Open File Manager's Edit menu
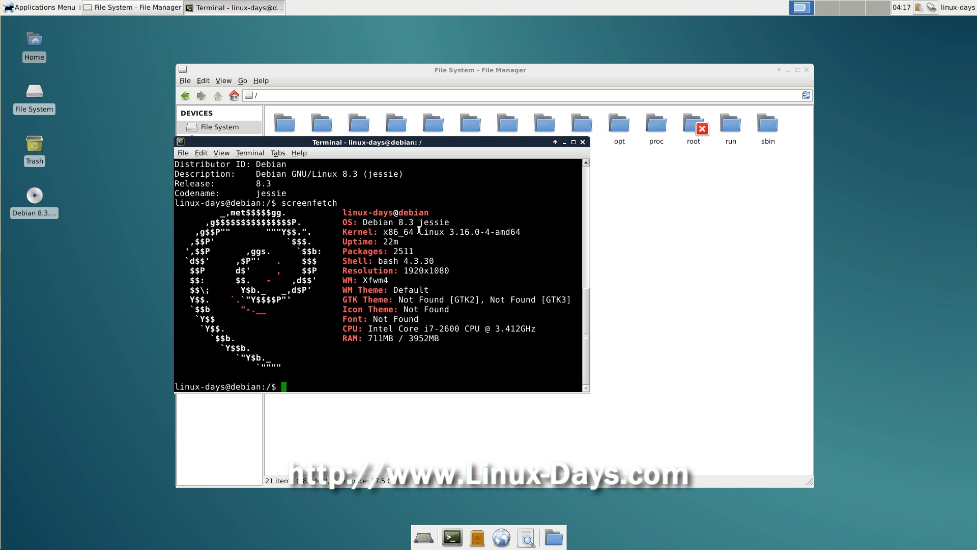This screenshot has width=977, height=550. [203, 81]
